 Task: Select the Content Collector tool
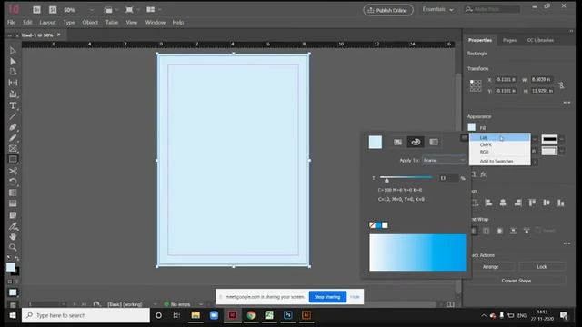(13, 94)
